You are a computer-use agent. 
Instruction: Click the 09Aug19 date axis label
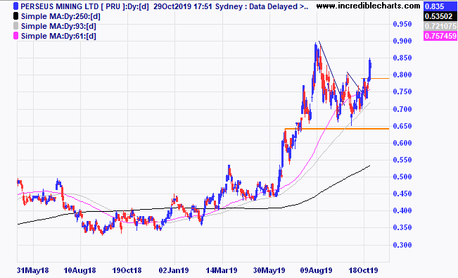click(x=317, y=270)
